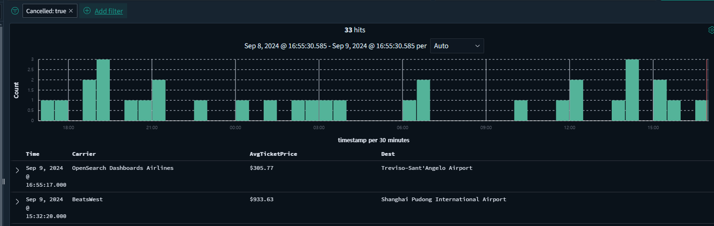
Task: Click the plus circle icon beside Add filter
Action: coord(87,11)
